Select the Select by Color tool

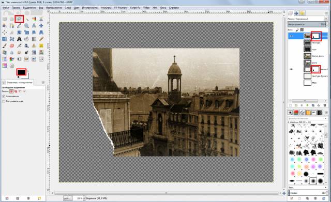34,19
